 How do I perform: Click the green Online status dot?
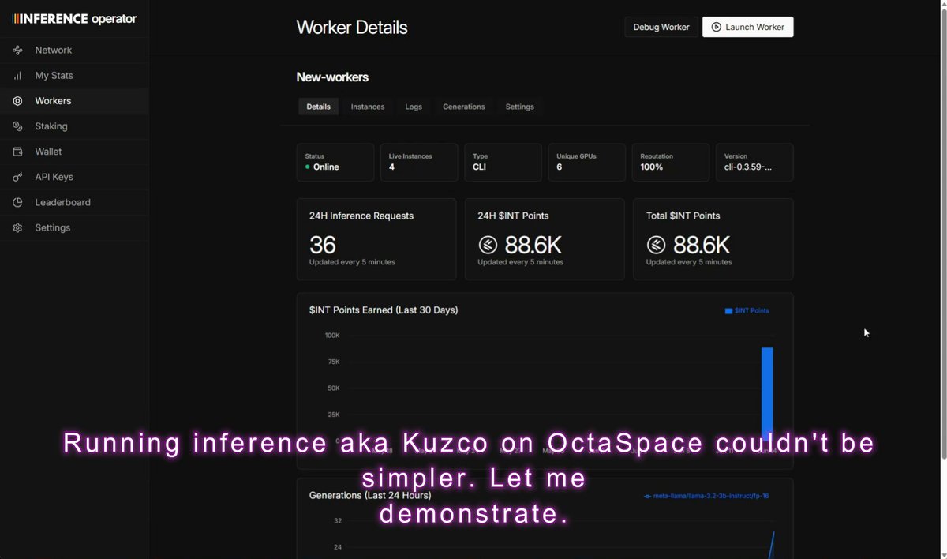click(x=308, y=167)
